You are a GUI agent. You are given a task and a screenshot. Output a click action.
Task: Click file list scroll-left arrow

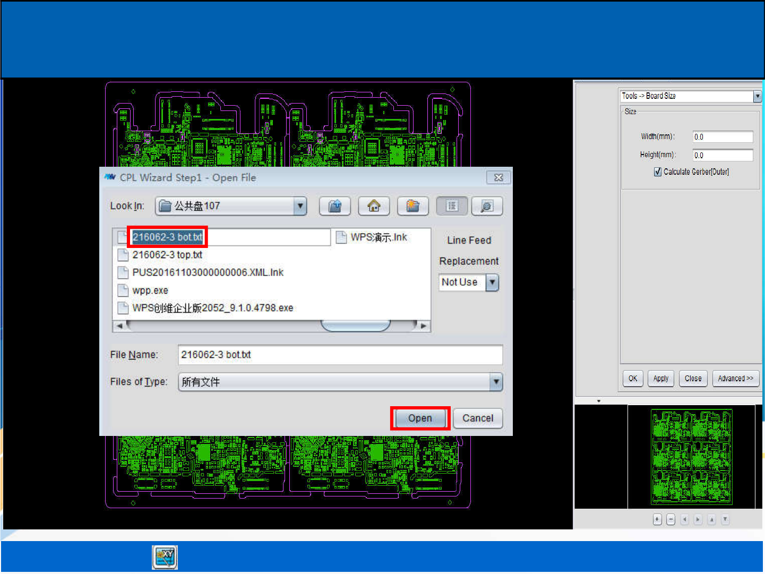click(119, 325)
